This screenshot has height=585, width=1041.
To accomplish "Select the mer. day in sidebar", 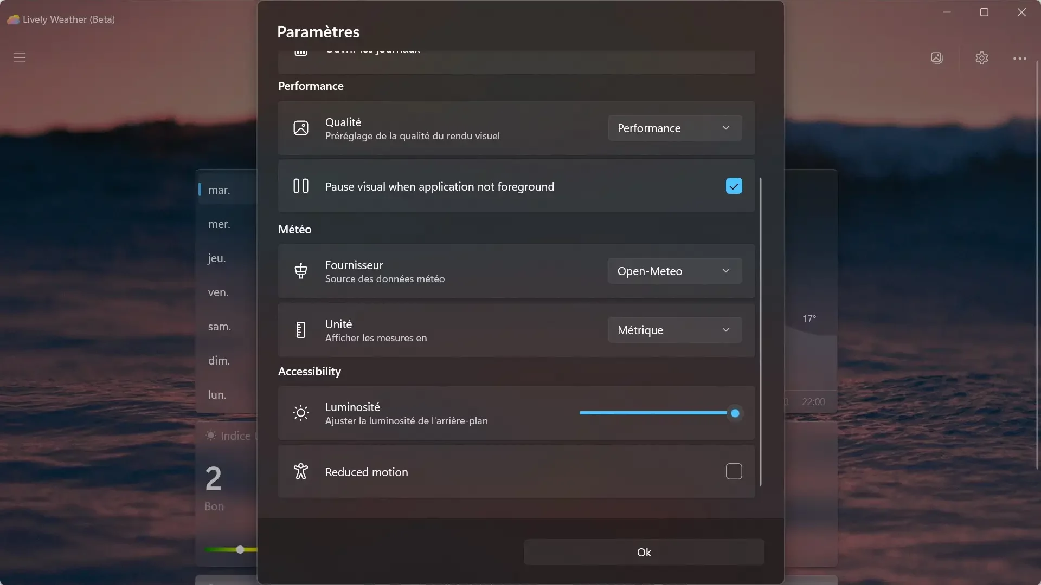I will 218,224.
